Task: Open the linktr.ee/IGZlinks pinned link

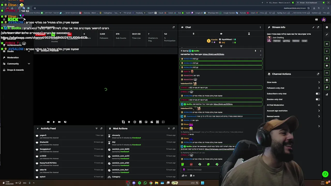Action: click(213, 54)
